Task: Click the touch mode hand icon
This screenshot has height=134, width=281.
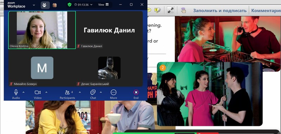Action: (x=183, y=10)
